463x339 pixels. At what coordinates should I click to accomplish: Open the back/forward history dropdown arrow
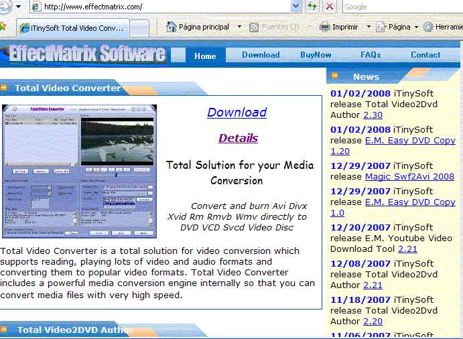pos(18,6)
